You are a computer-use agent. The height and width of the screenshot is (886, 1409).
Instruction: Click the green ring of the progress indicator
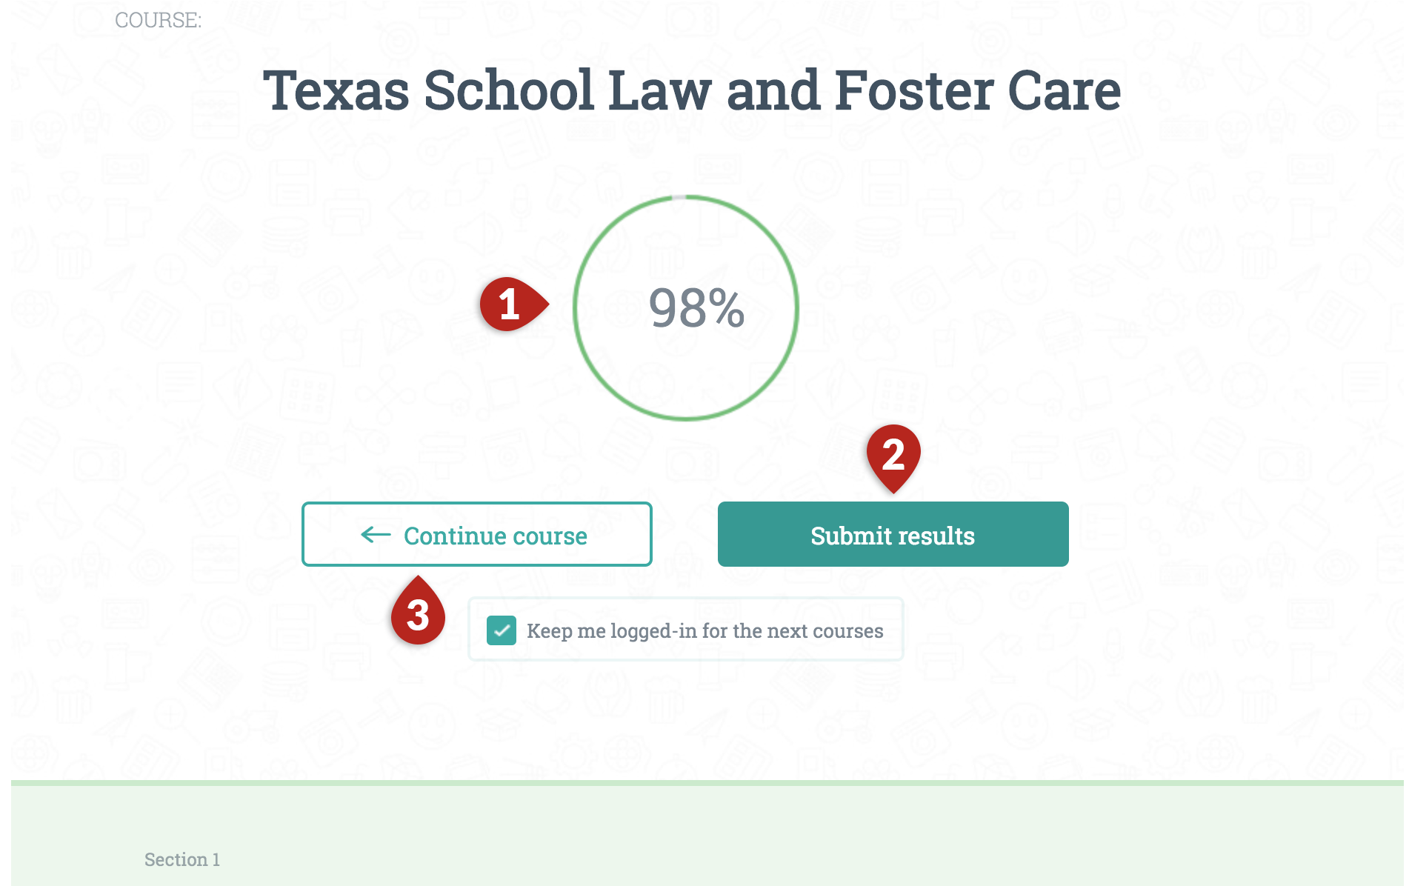tap(797, 307)
